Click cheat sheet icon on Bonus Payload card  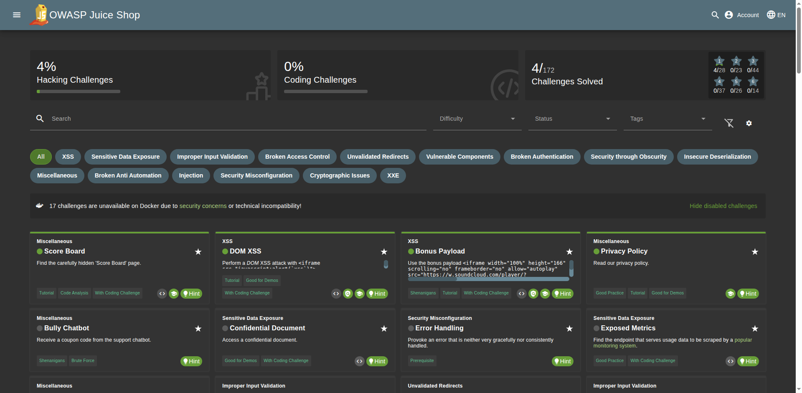tap(533, 294)
